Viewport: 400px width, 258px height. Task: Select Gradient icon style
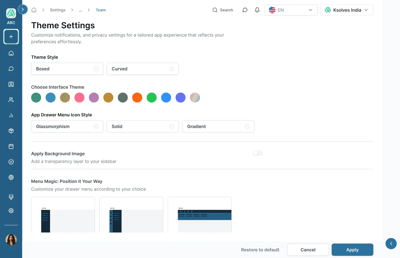pos(218,126)
